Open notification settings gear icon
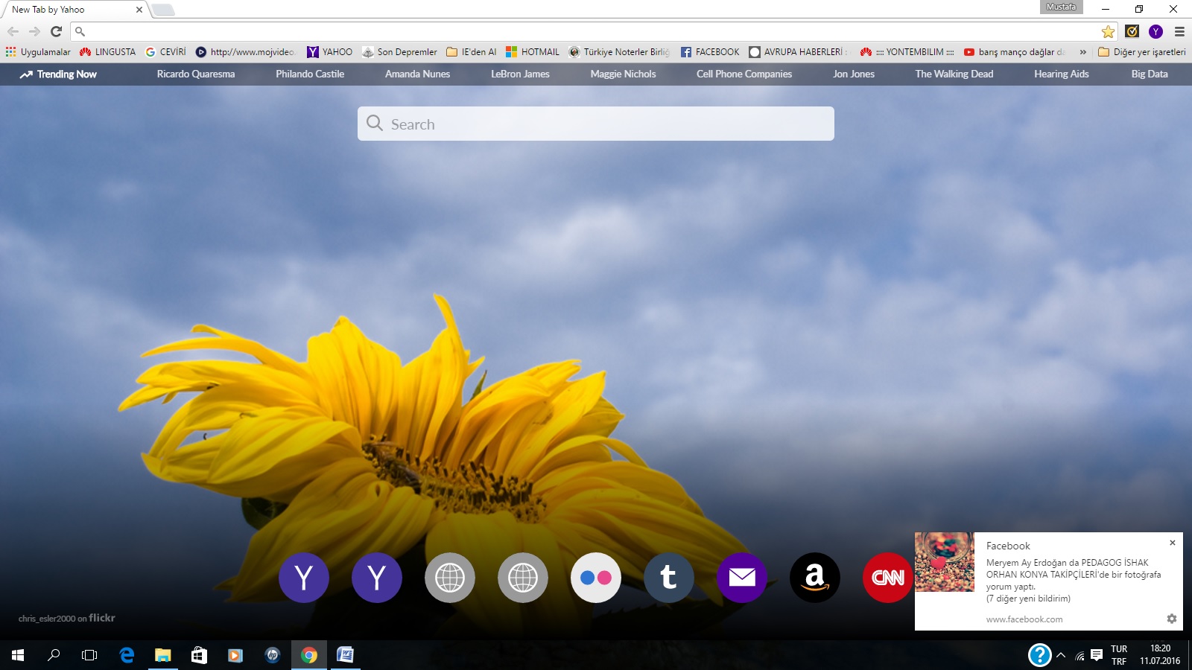The image size is (1192, 670). point(1172,619)
